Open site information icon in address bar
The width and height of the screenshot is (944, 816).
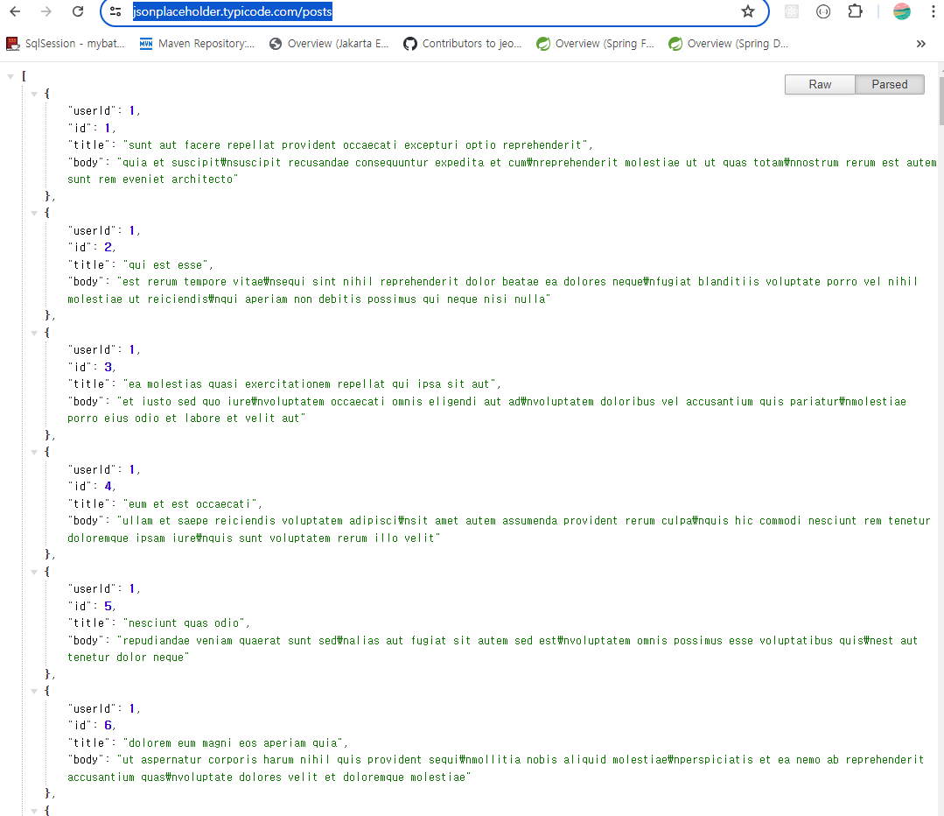[x=115, y=11]
